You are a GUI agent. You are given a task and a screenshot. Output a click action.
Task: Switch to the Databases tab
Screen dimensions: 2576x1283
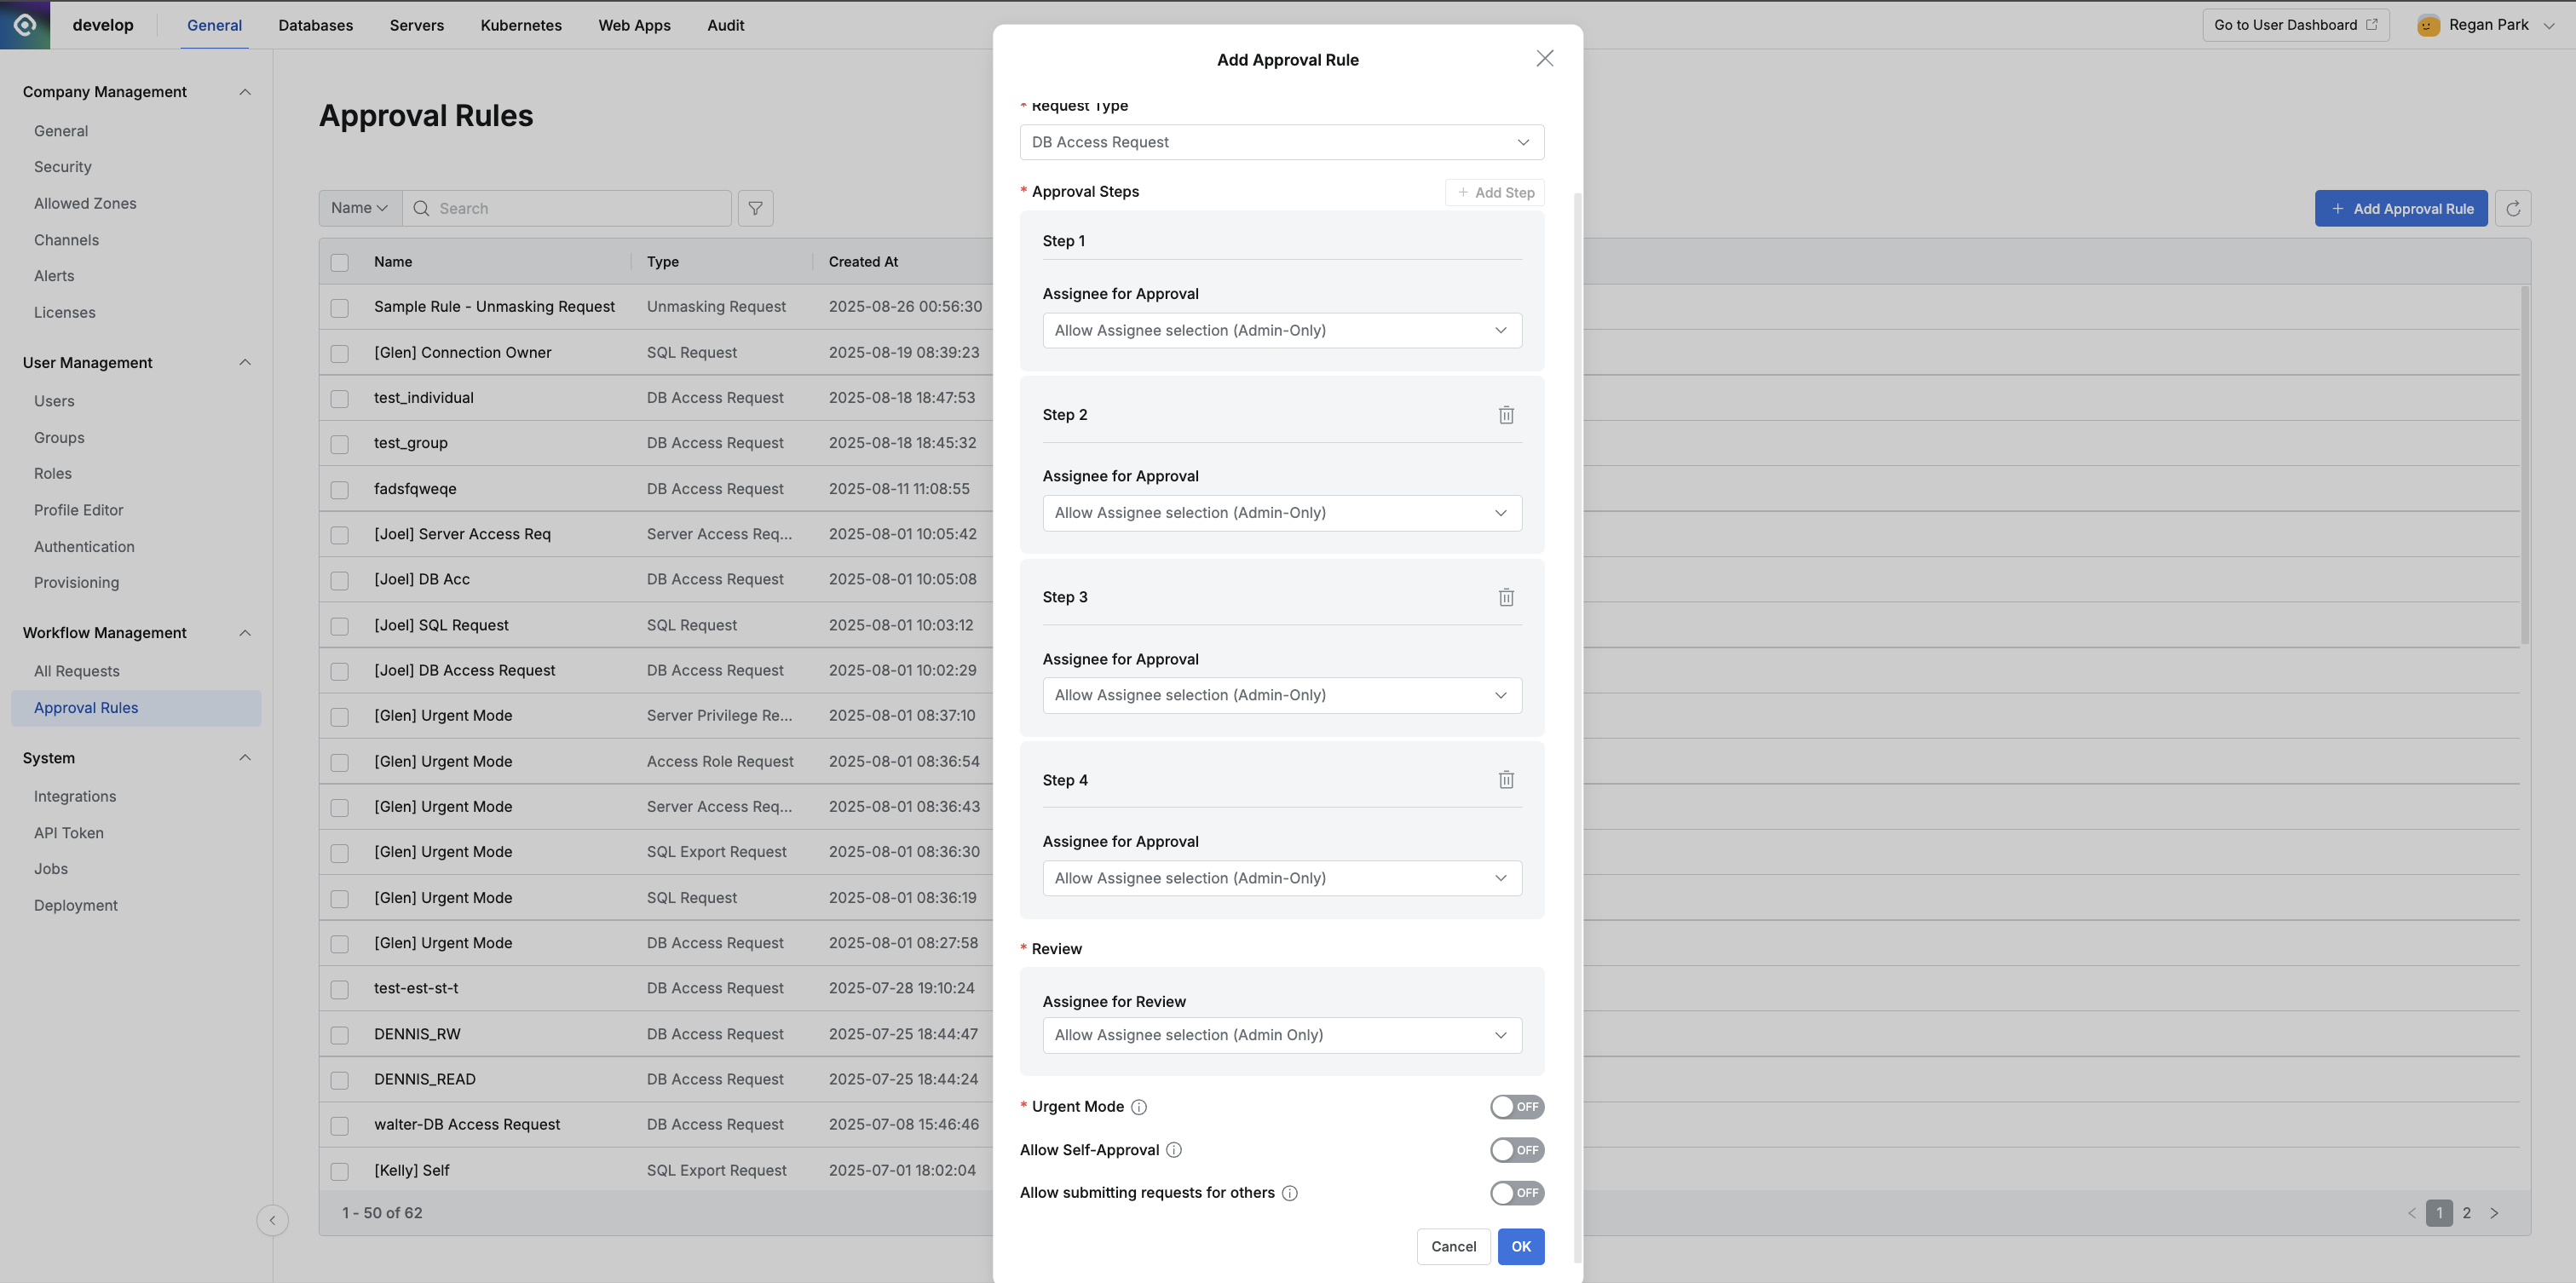pos(315,25)
